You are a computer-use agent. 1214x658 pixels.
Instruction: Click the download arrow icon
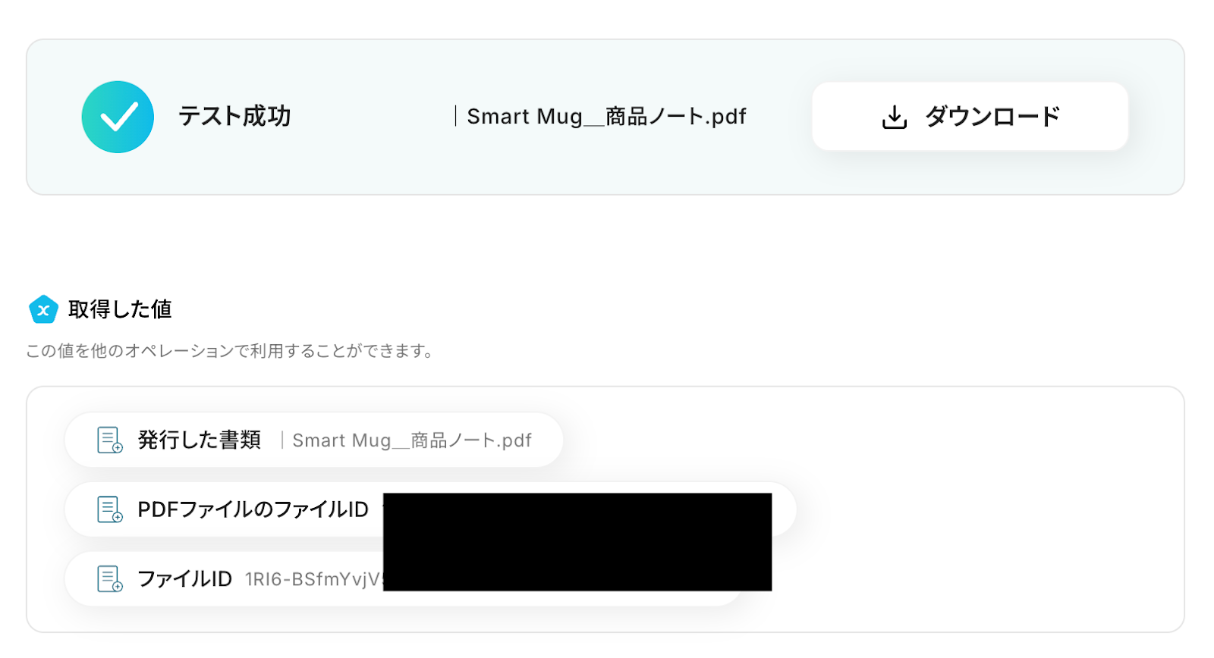pyautogui.click(x=895, y=117)
